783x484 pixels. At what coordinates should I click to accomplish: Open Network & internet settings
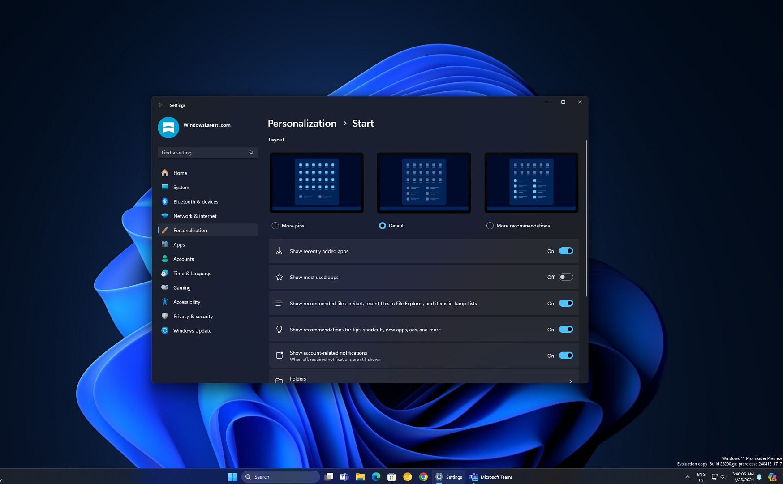[208, 216]
